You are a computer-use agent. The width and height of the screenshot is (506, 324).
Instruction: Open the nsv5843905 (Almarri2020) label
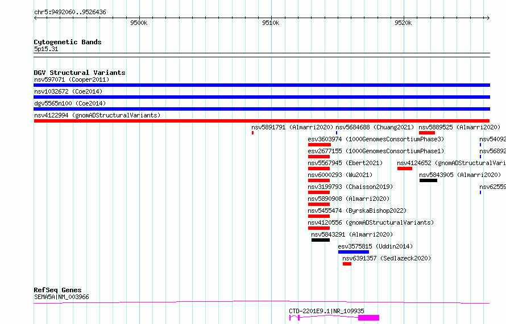(x=460, y=175)
